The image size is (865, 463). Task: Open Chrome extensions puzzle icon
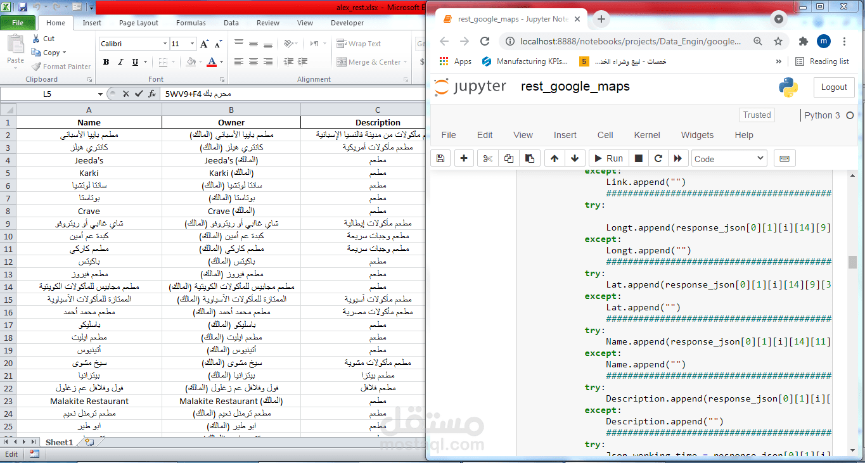804,41
